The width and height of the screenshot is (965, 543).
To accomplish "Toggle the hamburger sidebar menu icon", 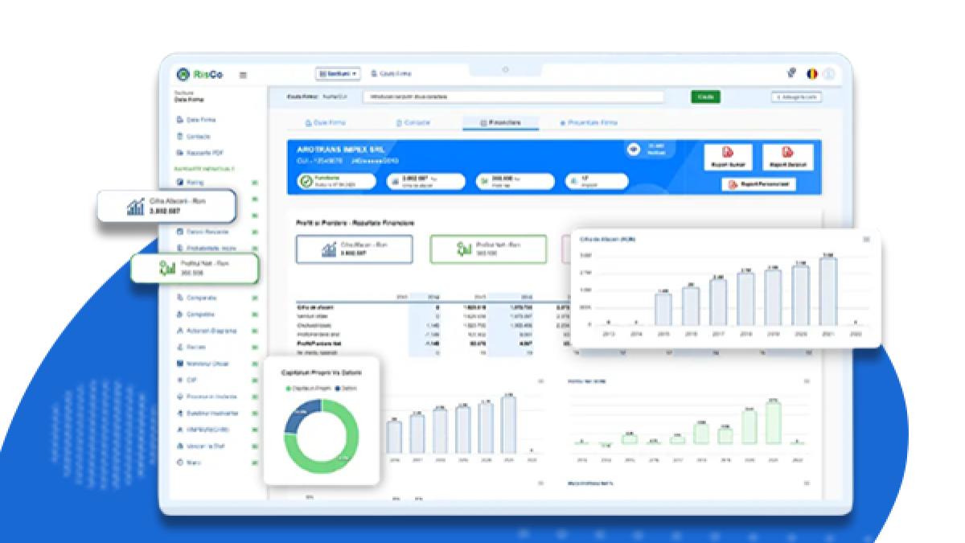I will pos(243,75).
